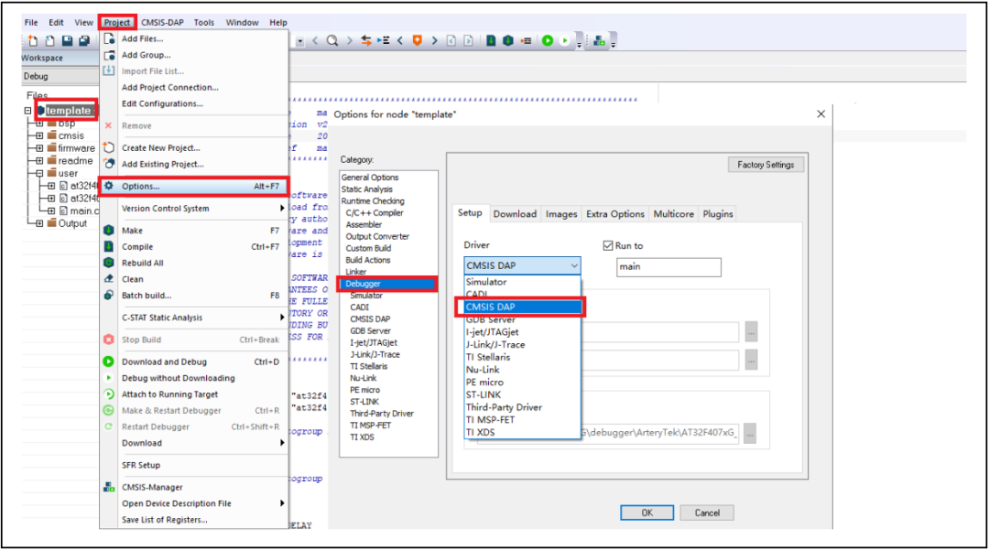
Task: Click the Add Files menu icon
Action: click(x=108, y=38)
